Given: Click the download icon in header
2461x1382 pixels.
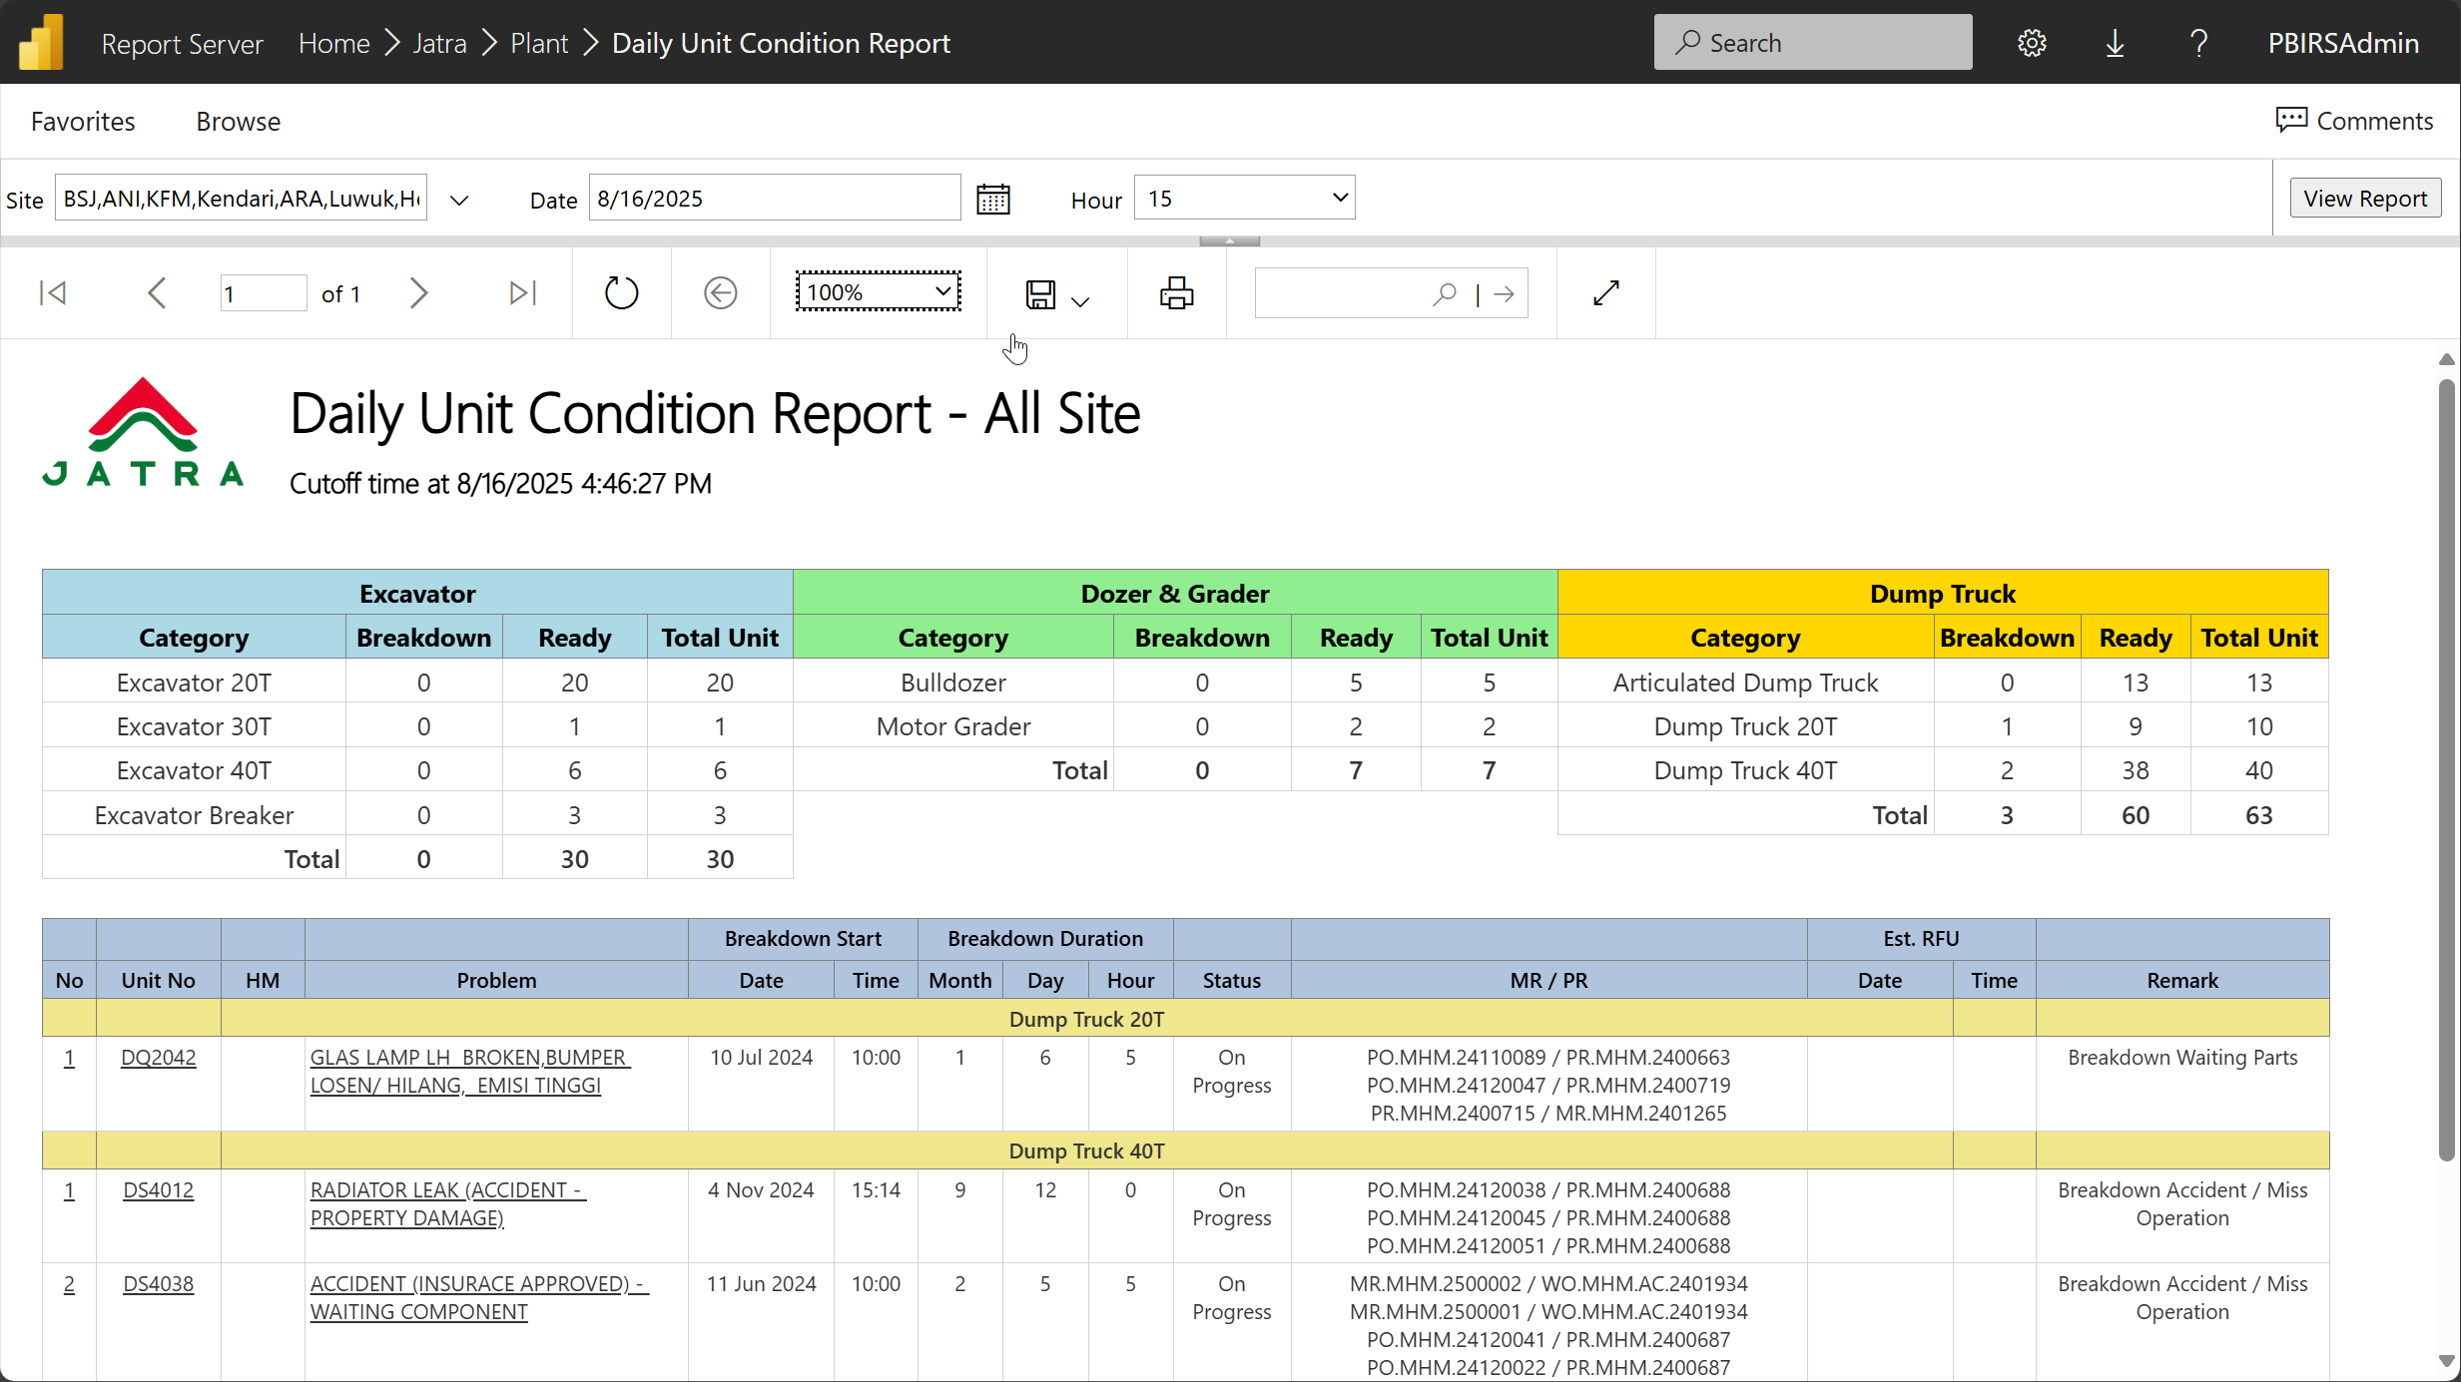Looking at the screenshot, I should (2115, 43).
